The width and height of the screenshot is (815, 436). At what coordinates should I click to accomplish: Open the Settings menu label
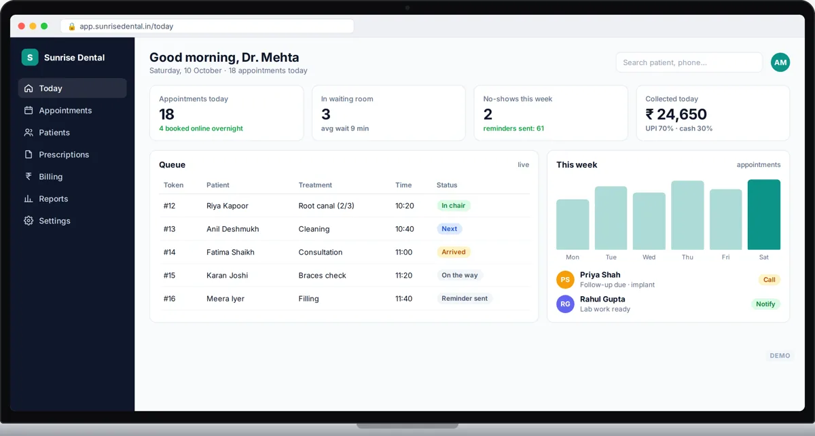[x=54, y=221]
